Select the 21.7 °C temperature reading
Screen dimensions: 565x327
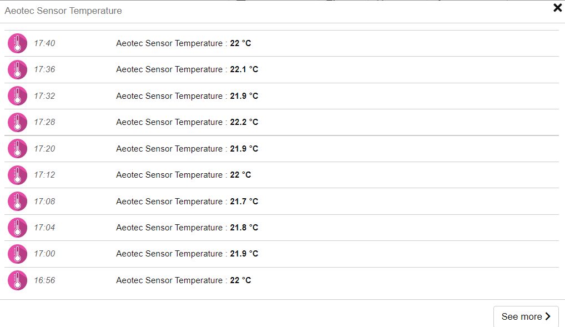click(x=244, y=201)
